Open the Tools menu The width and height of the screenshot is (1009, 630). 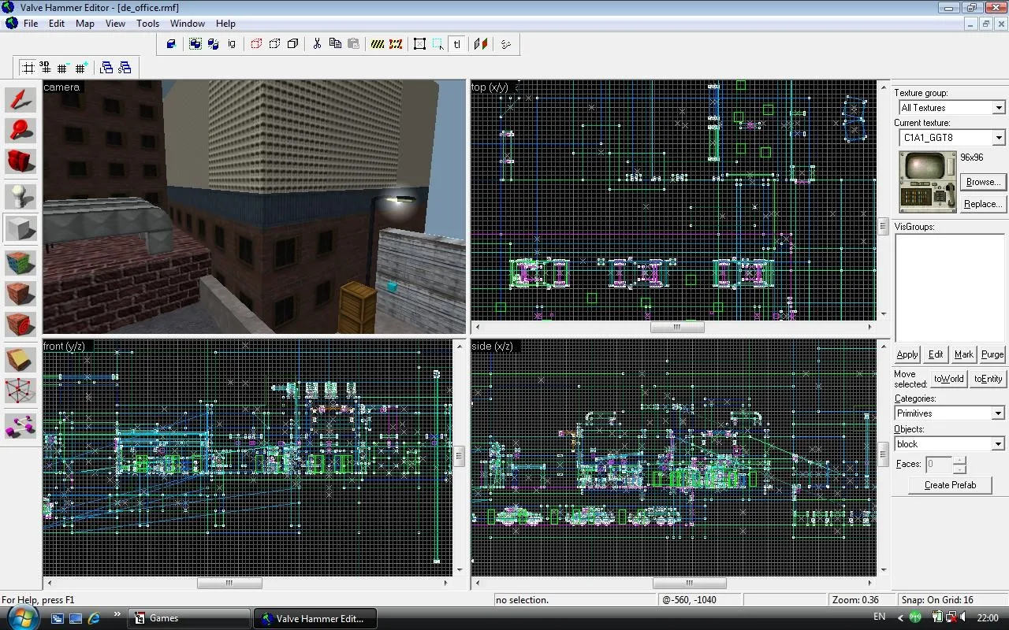click(x=147, y=24)
